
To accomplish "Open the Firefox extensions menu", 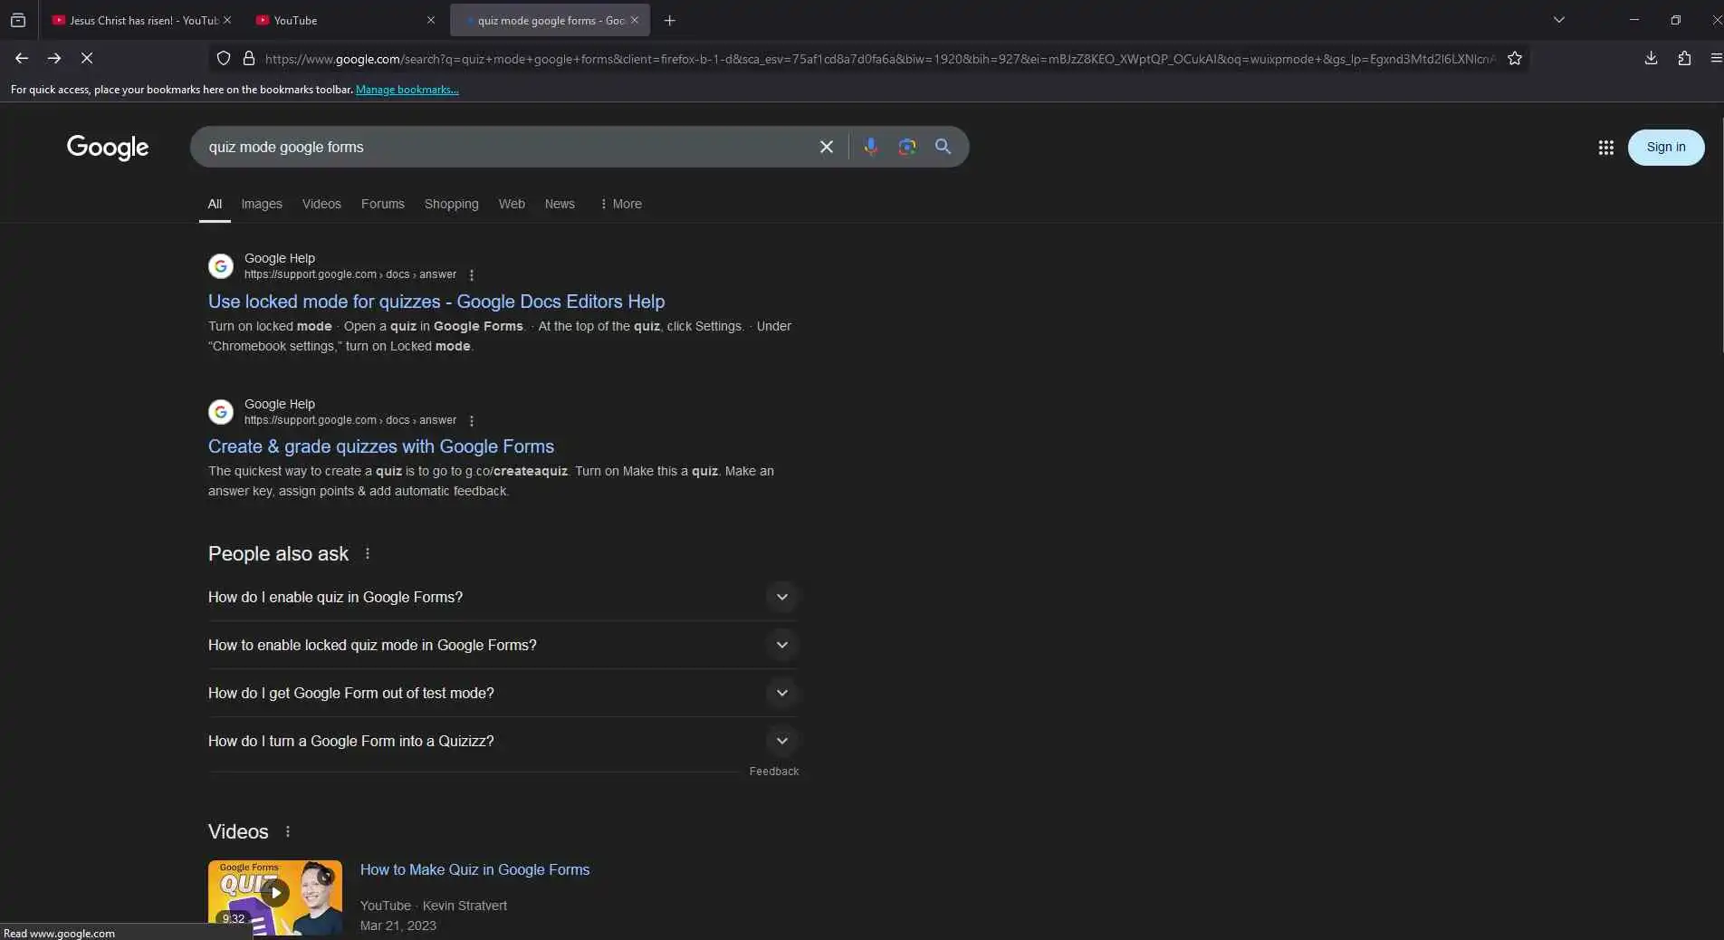I will click(x=1684, y=58).
